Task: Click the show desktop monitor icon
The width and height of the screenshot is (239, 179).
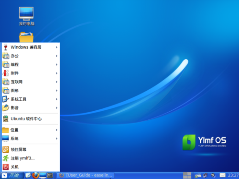Action: pos(43,175)
